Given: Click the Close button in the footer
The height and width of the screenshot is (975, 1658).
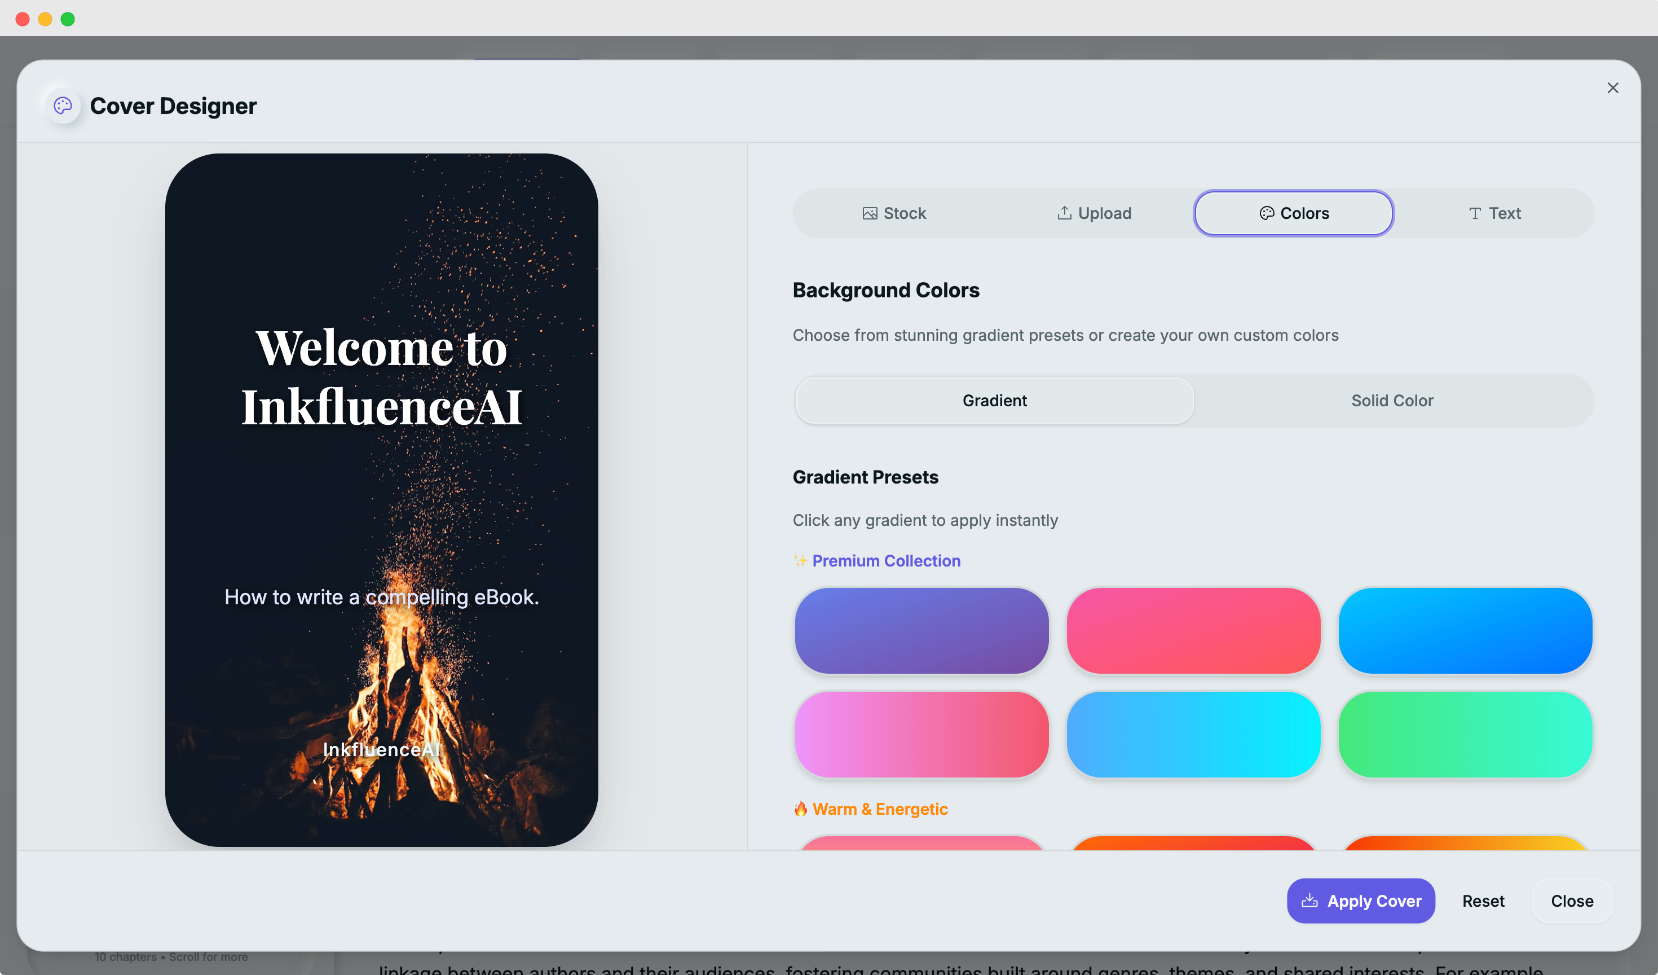Looking at the screenshot, I should pos(1572,901).
